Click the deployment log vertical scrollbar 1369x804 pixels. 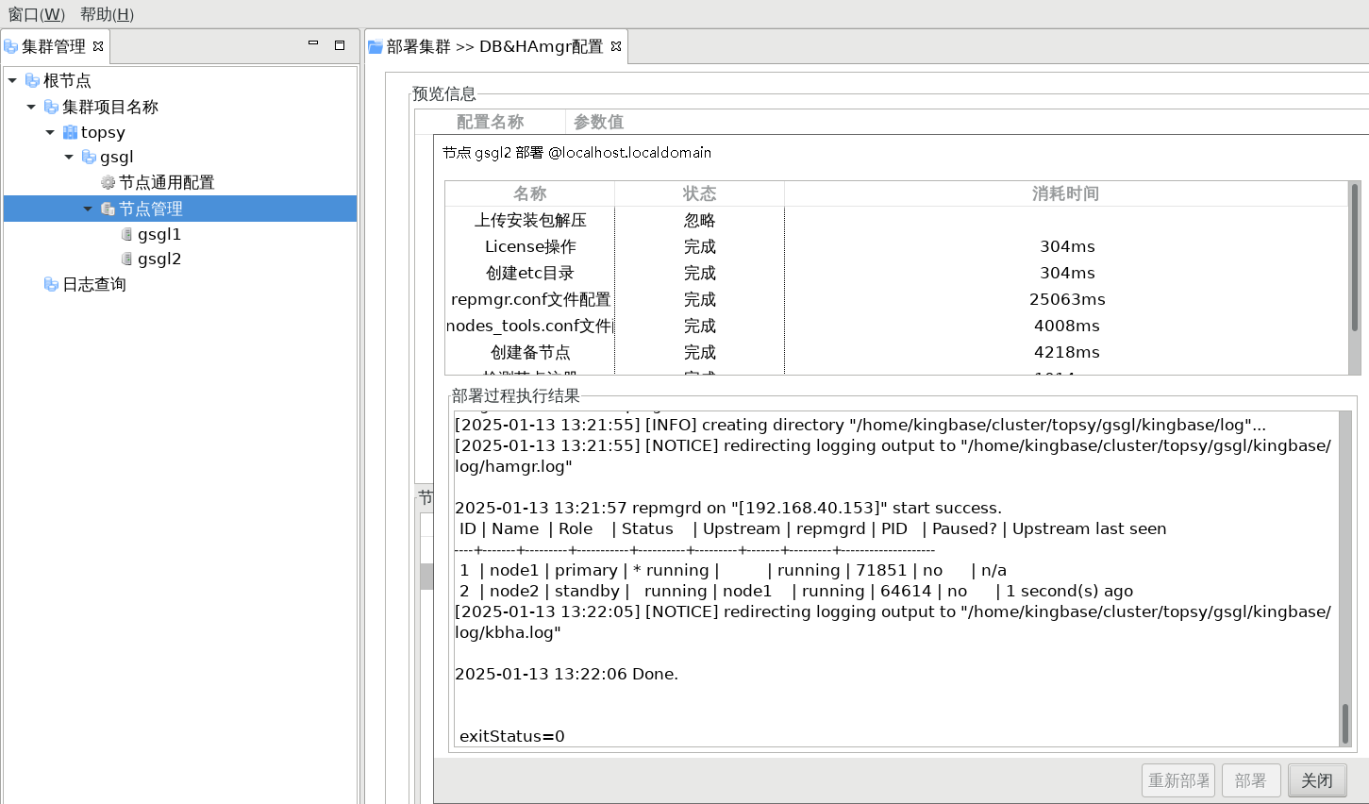tap(1345, 578)
